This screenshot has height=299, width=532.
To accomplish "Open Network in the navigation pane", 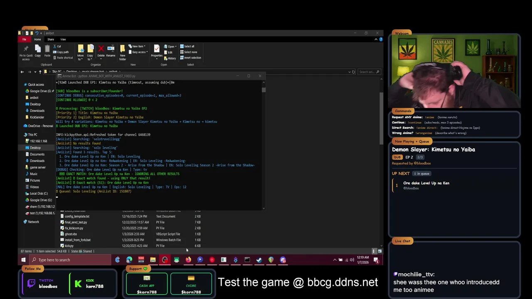I will point(33,222).
